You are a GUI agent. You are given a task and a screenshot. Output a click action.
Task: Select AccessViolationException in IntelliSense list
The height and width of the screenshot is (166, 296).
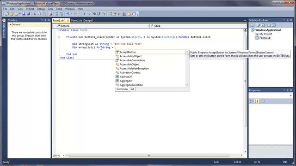click(x=150, y=69)
